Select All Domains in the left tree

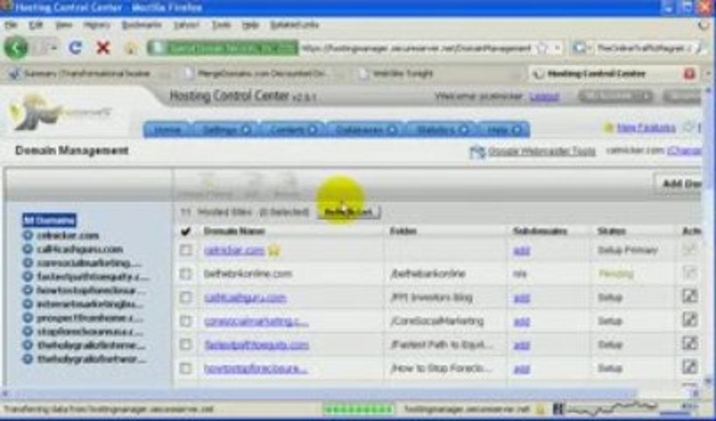click(x=49, y=220)
